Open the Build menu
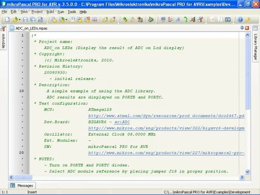 50,12
